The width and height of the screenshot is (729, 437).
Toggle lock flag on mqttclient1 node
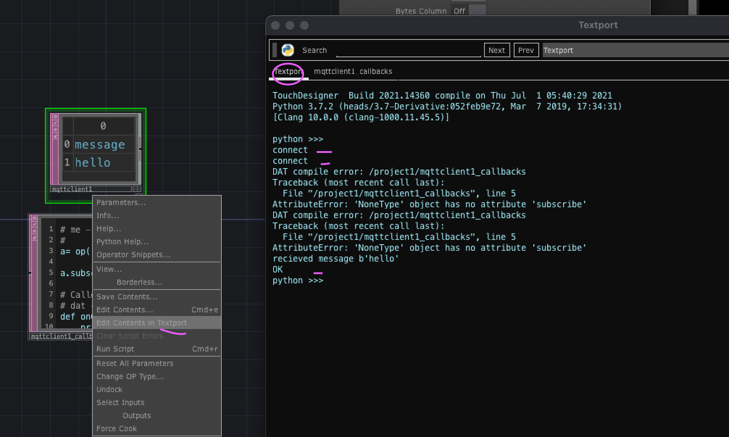click(55, 136)
